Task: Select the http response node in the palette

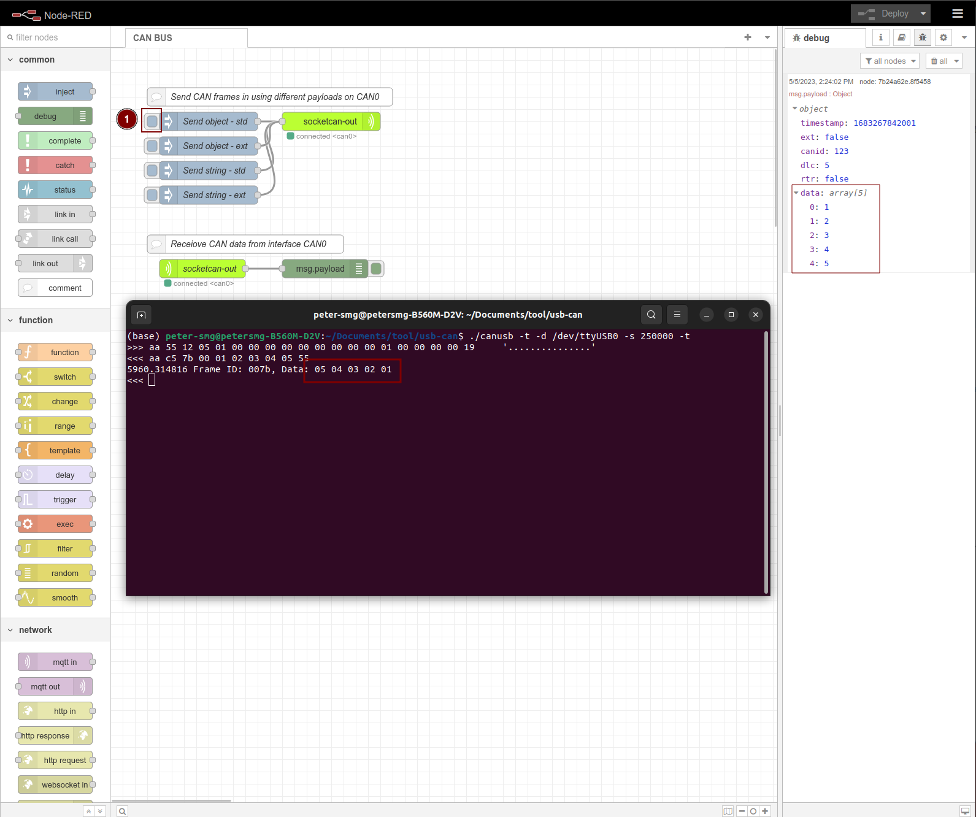Action: (55, 735)
